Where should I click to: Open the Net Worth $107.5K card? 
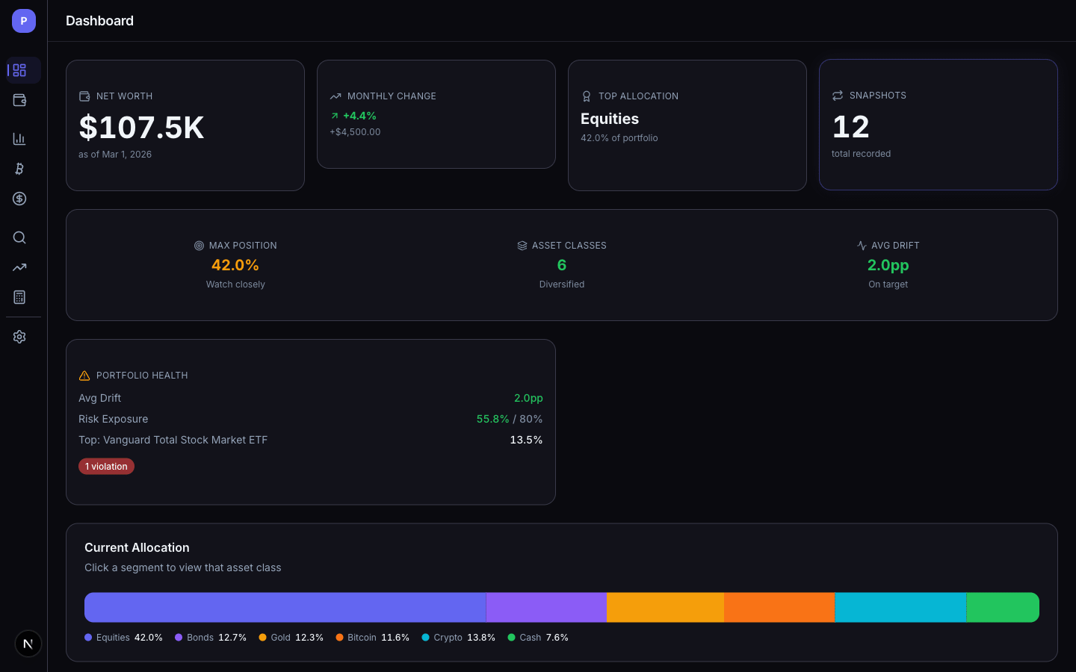185,125
